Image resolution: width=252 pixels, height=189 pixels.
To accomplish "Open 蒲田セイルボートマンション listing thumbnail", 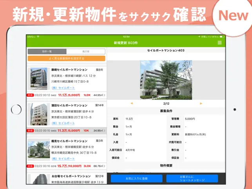I will click(x=39, y=114).
